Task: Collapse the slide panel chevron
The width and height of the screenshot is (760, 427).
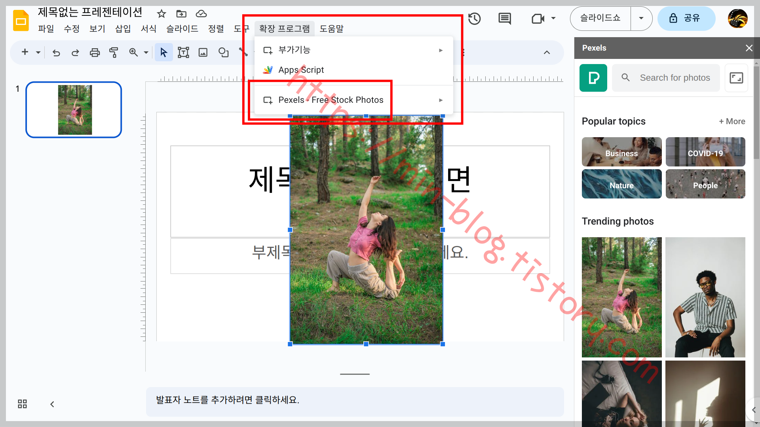Action: coord(52,404)
